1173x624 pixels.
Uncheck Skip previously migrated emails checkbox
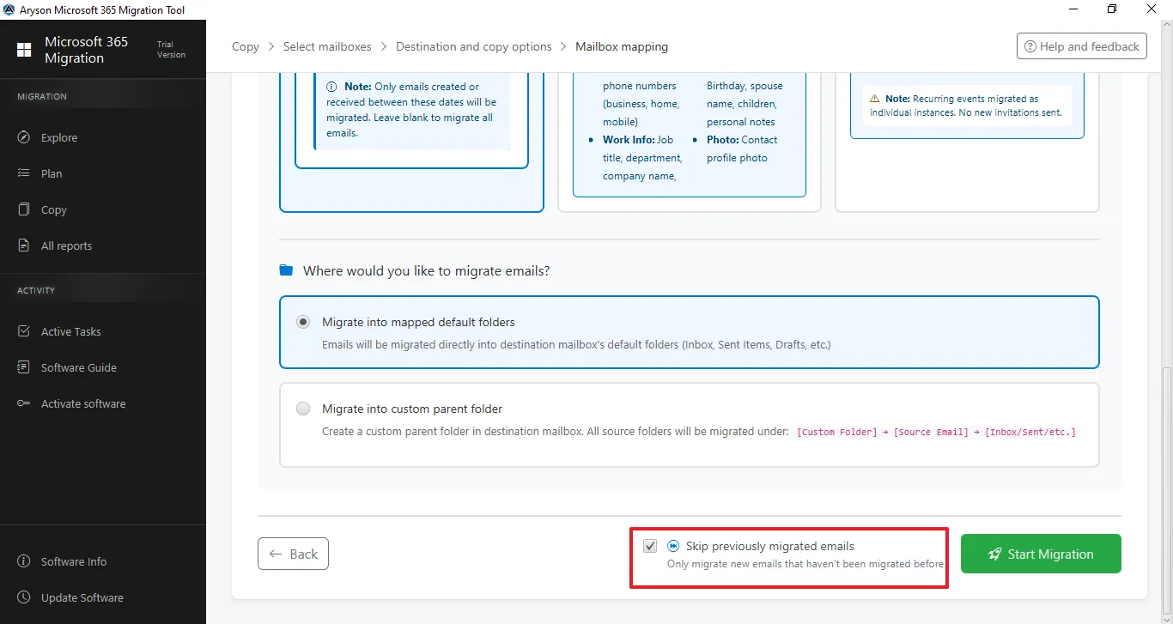(x=650, y=546)
